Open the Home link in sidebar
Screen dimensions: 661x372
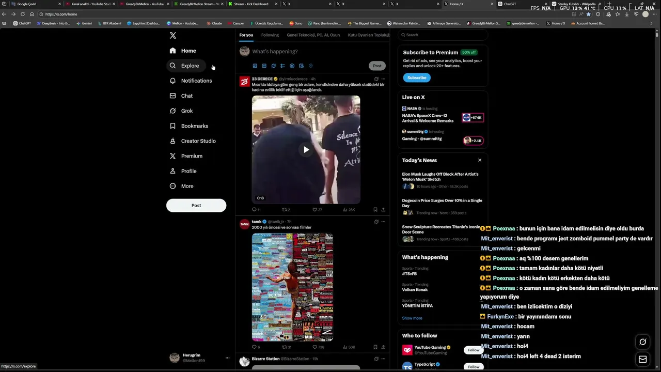(x=183, y=51)
